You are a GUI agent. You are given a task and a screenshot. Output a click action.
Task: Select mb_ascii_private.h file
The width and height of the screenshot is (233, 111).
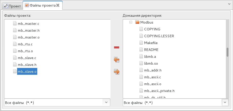pyautogui.click(x=159, y=91)
